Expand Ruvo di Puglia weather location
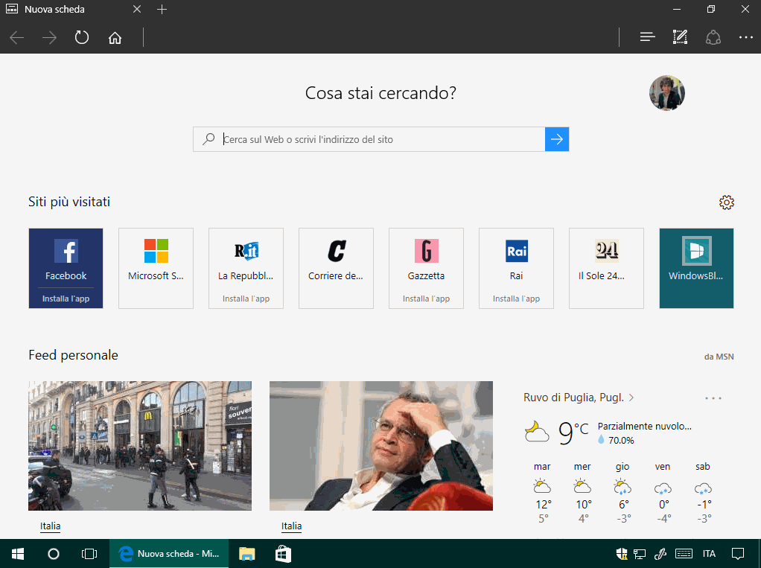The height and width of the screenshot is (568, 761). click(579, 398)
